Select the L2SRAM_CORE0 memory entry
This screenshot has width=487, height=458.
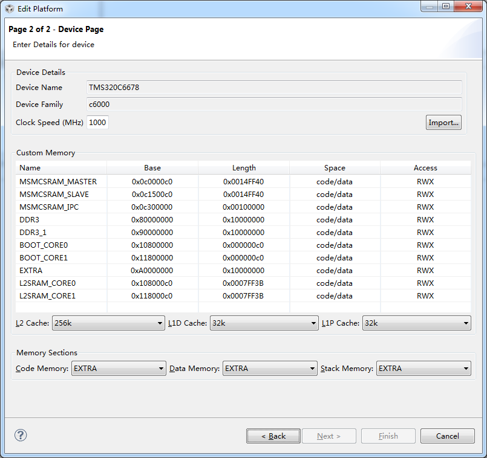click(x=48, y=283)
